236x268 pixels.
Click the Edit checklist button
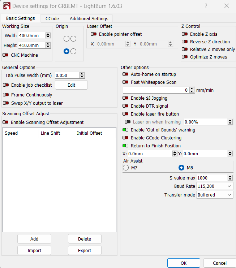(x=71, y=85)
